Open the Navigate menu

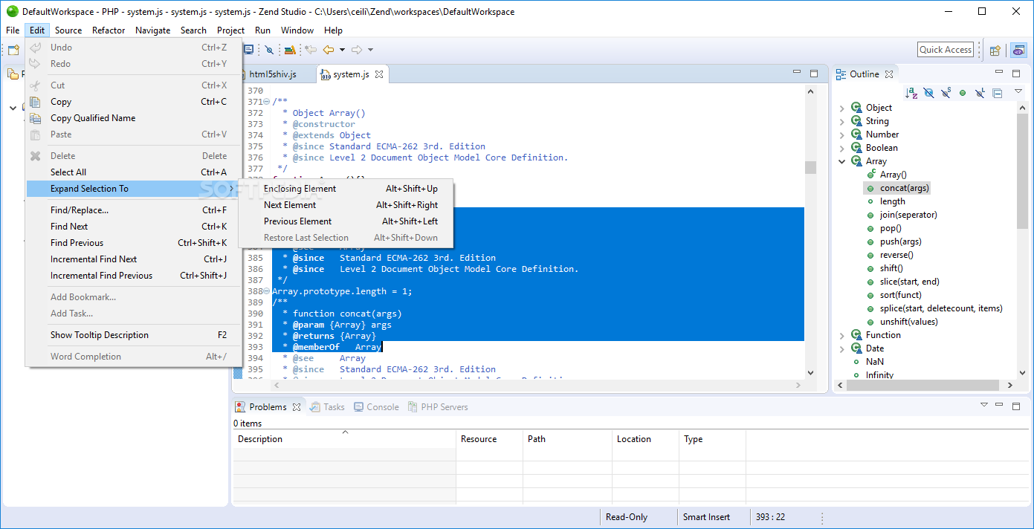(x=152, y=30)
